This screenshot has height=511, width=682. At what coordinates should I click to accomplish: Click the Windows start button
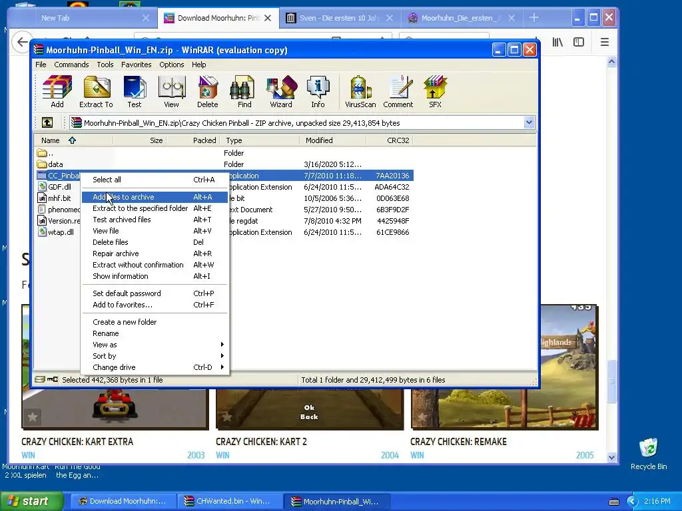point(31,501)
